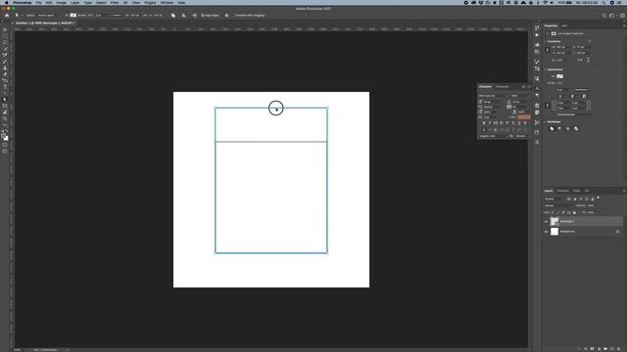Image resolution: width=627 pixels, height=352 pixels.
Task: Open the gear settings in options bar
Action: pyautogui.click(x=226, y=16)
